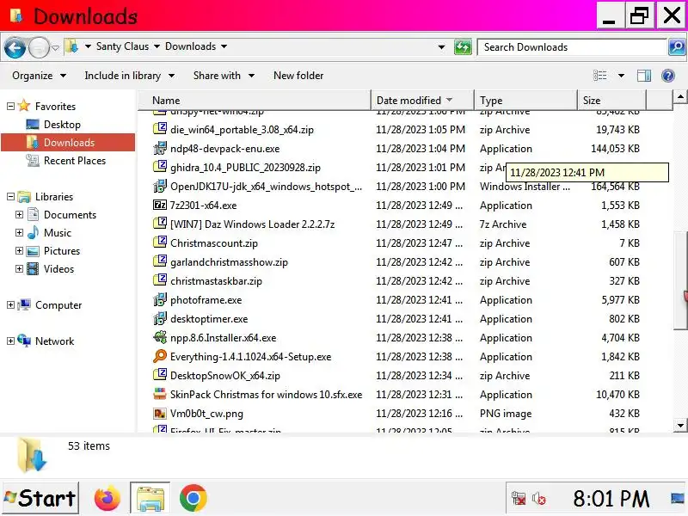Click the Network icon in navigation pane
This screenshot has height=516, width=688.
click(x=24, y=341)
